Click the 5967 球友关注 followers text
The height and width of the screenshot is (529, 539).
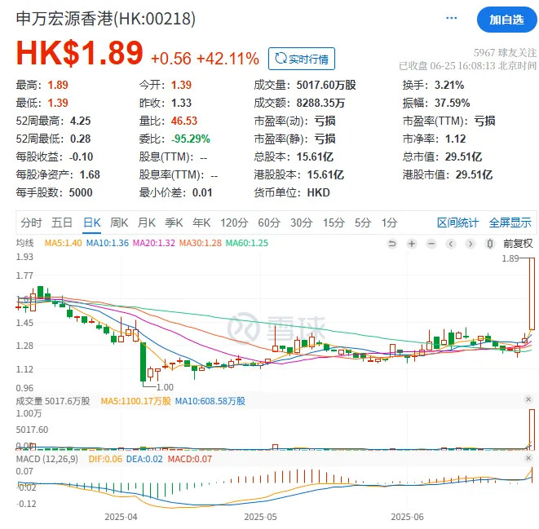pyautogui.click(x=505, y=52)
